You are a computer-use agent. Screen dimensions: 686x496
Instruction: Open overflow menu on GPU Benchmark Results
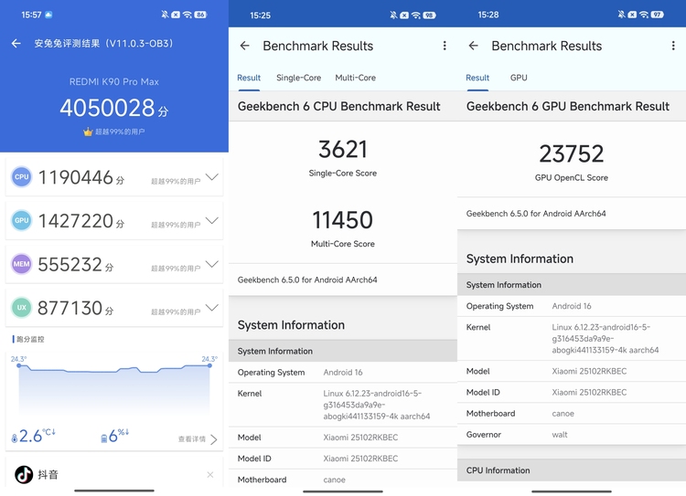tap(673, 46)
